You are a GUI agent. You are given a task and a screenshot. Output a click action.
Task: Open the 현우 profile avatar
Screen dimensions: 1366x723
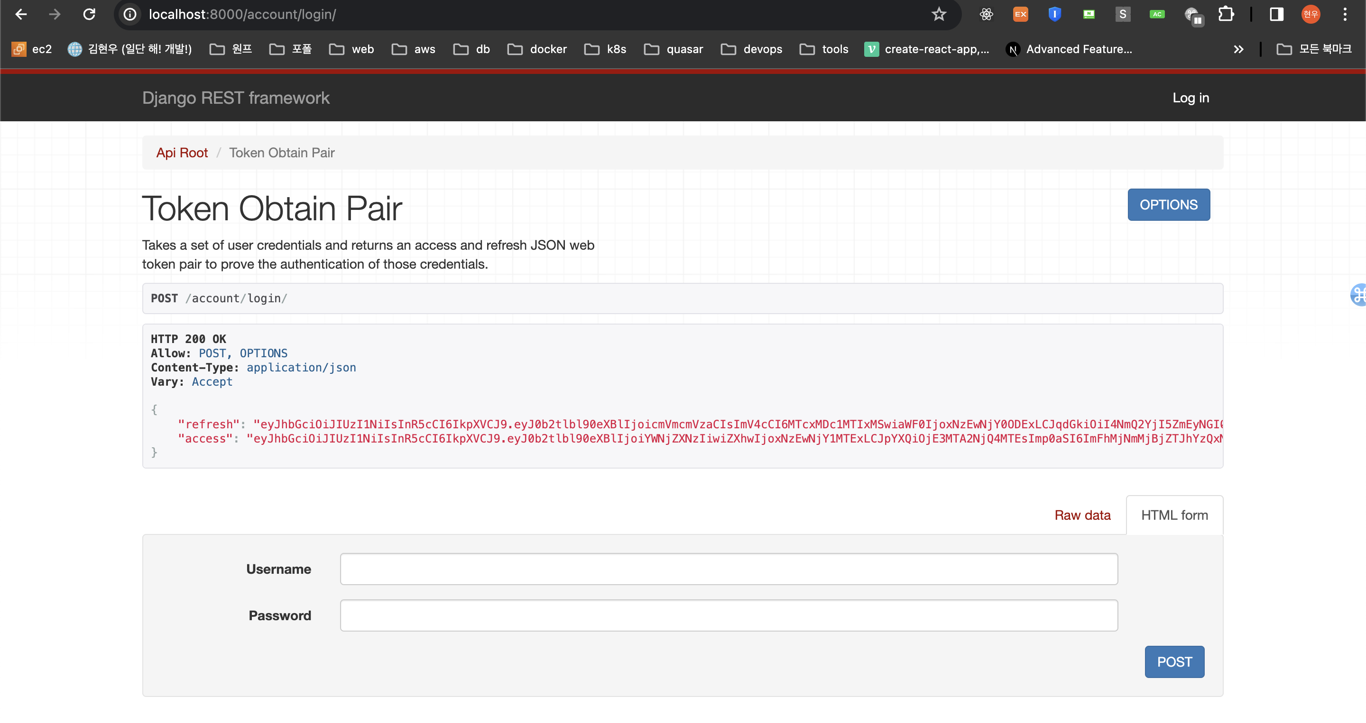[x=1311, y=14]
